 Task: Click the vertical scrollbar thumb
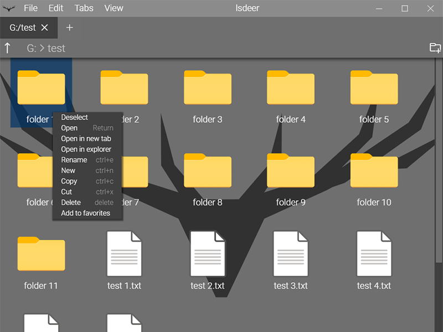coord(439,161)
